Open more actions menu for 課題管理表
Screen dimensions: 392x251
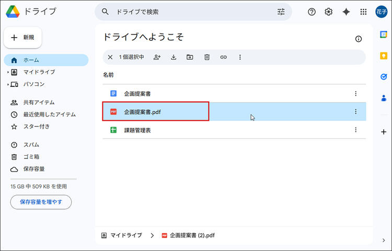355,130
